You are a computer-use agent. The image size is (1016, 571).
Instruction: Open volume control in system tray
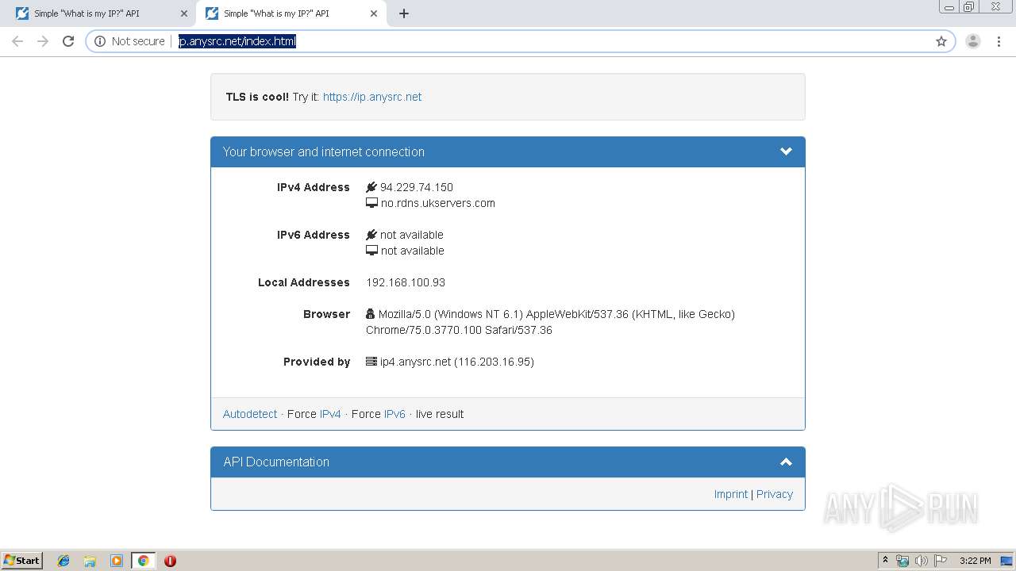tap(922, 561)
